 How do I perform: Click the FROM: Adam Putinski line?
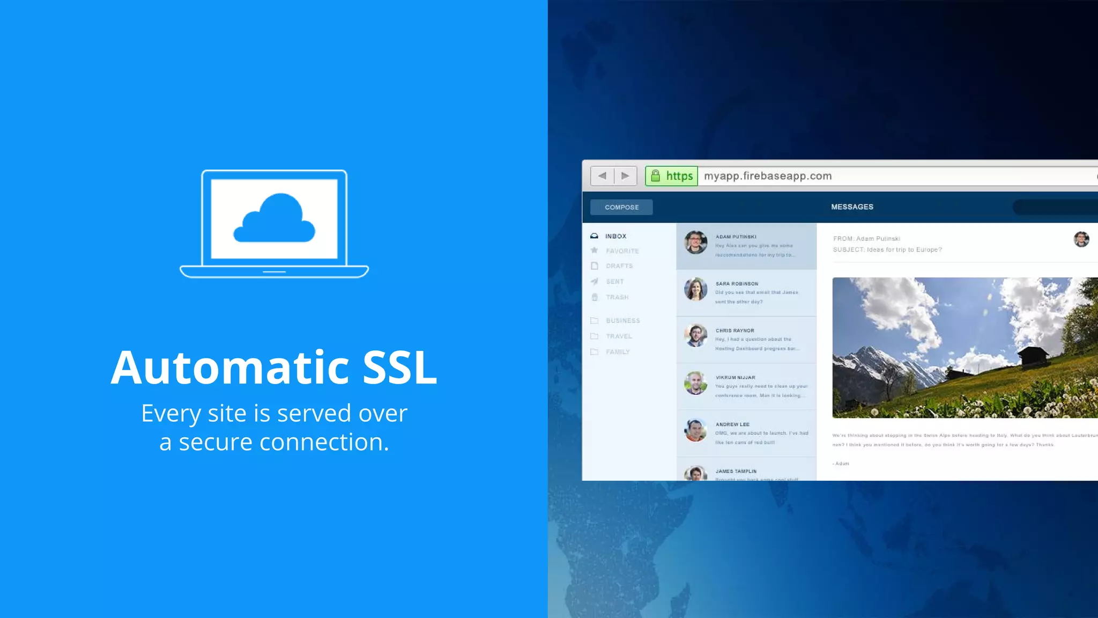pos(866,239)
